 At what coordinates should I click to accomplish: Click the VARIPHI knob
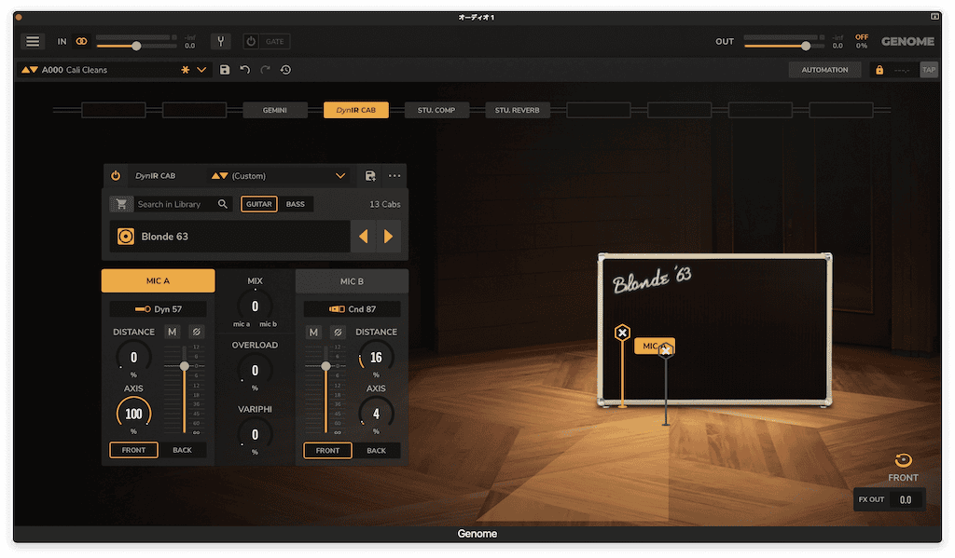(x=255, y=434)
